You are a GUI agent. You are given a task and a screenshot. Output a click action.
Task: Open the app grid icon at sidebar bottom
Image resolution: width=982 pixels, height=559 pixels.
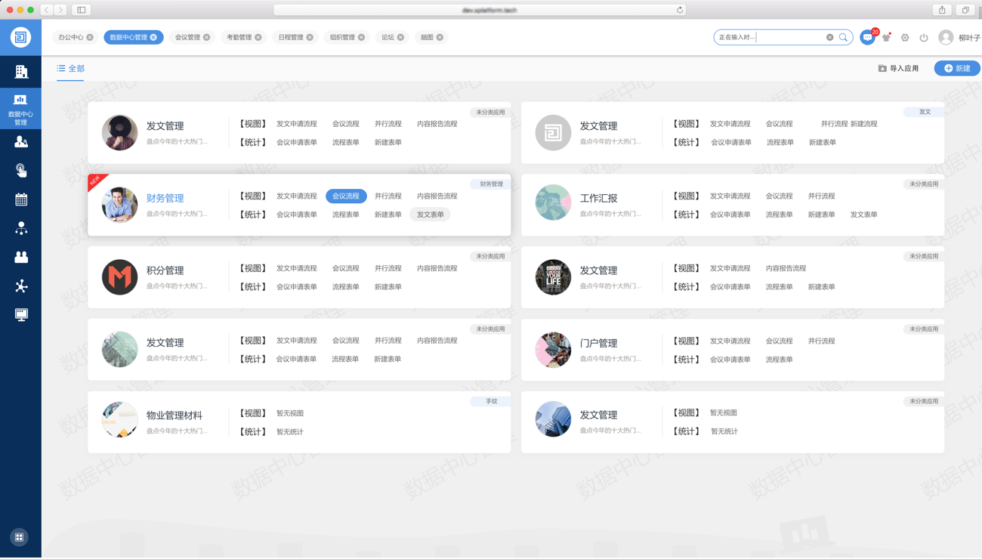(20, 537)
